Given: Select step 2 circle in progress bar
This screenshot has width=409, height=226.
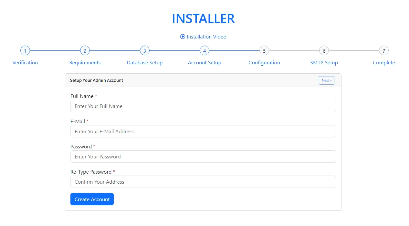Looking at the screenshot, I should [x=85, y=51].
